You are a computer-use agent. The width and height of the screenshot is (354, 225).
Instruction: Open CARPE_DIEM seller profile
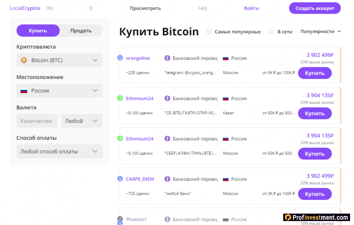[x=140, y=179]
